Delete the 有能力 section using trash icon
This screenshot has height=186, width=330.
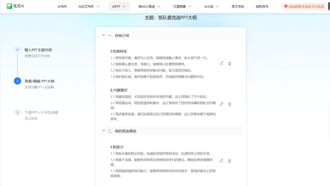coord(229,161)
